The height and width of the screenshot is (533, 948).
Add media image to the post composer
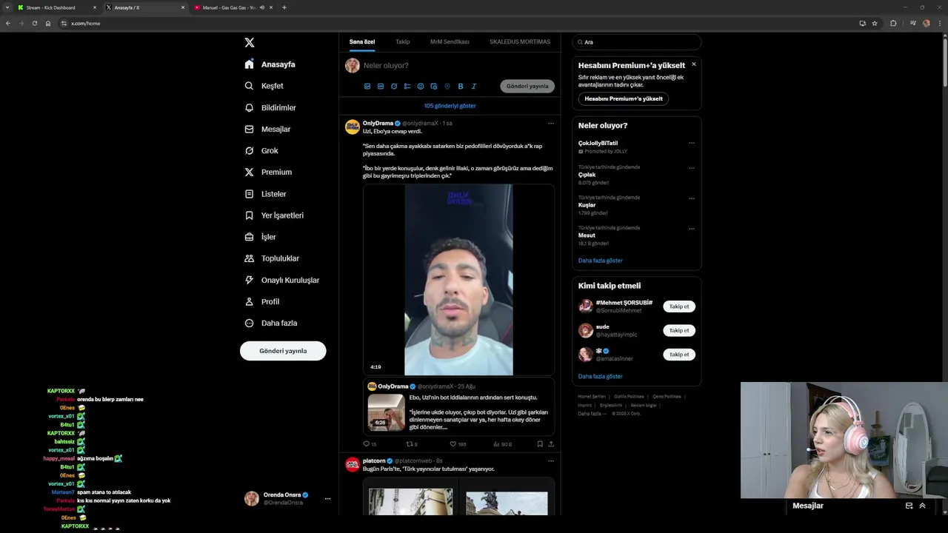click(367, 87)
